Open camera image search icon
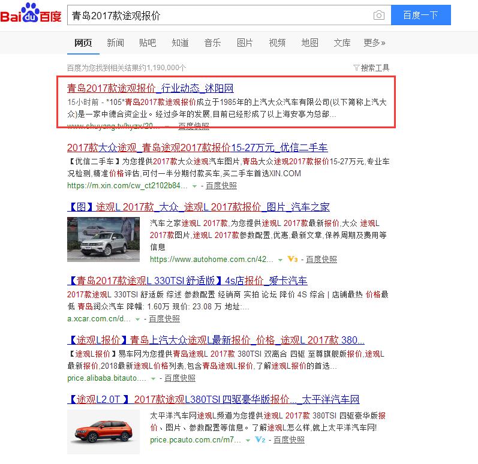This screenshot has width=478, height=464. (379, 15)
